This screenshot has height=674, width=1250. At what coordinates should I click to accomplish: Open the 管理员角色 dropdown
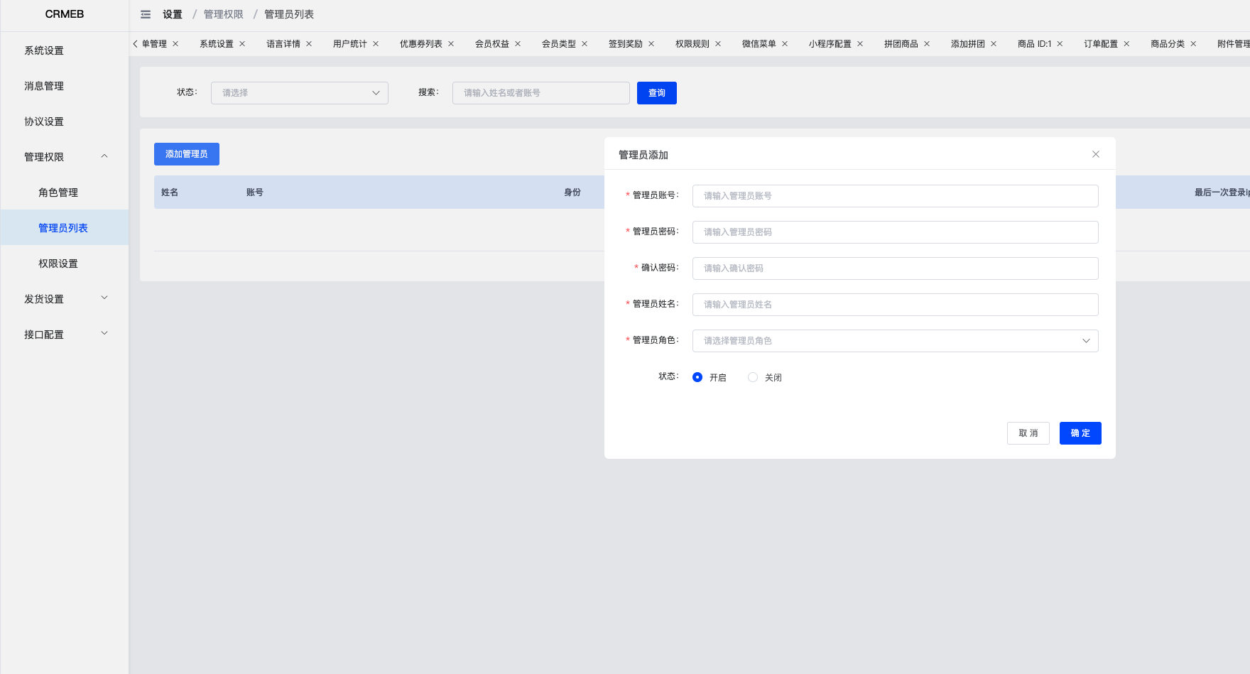pos(896,341)
